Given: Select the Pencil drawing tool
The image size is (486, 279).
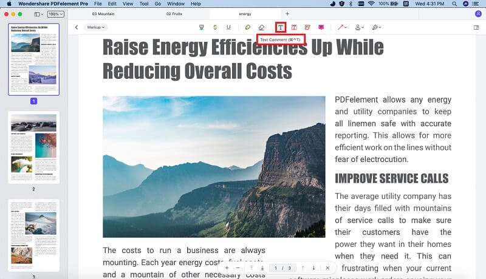Looking at the screenshot, I should coord(248,27).
